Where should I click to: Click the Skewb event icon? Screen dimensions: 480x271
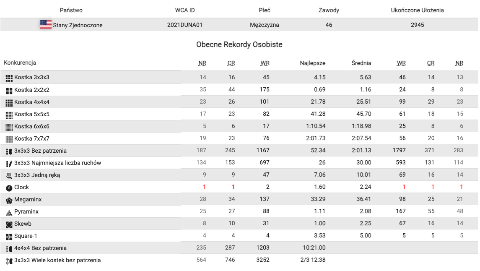[9, 224]
